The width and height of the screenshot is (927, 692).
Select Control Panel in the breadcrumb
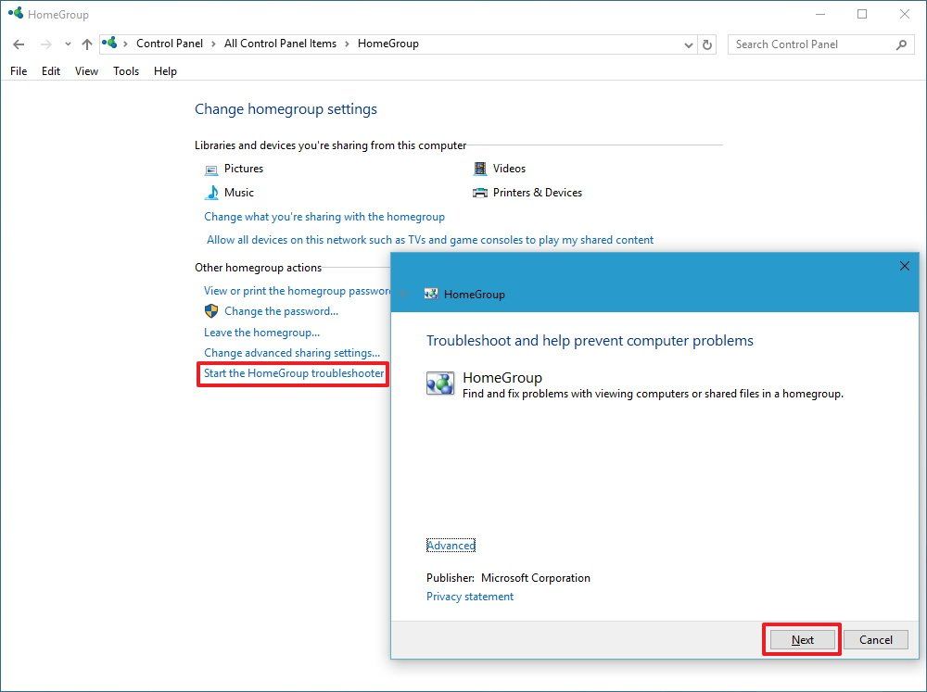(x=169, y=44)
